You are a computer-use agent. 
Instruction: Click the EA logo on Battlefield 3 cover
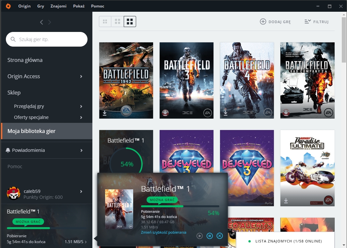(x=208, y=113)
